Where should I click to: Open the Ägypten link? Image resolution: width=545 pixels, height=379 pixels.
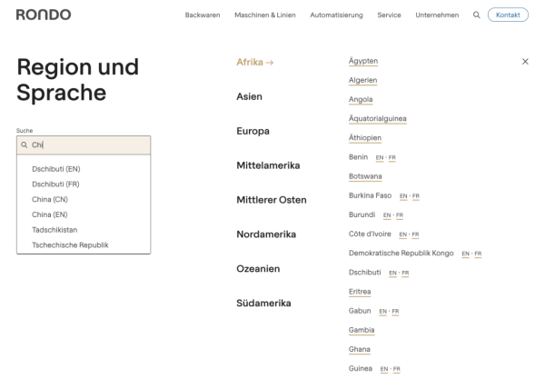pyautogui.click(x=363, y=61)
